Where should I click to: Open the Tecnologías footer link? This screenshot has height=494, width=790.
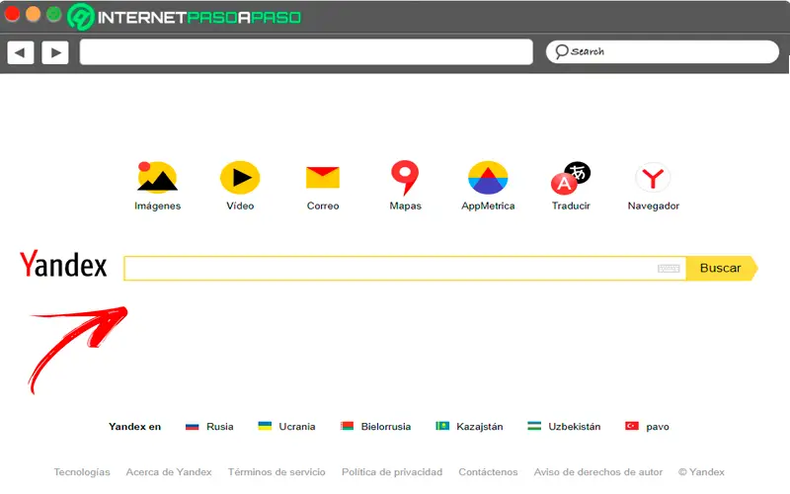click(x=82, y=472)
